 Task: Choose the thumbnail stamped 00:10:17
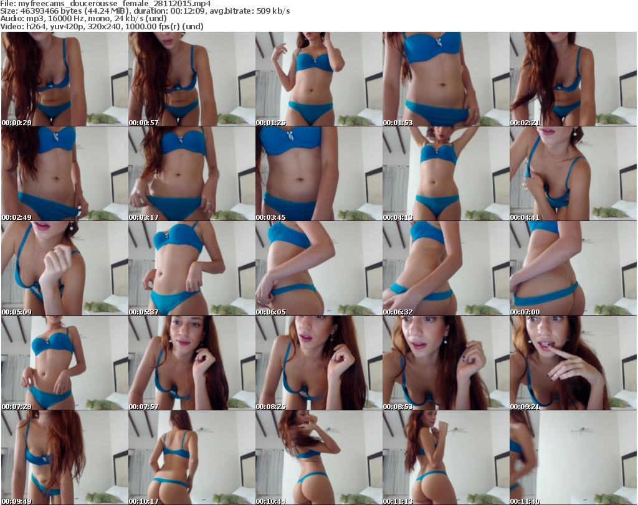pyautogui.click(x=192, y=458)
